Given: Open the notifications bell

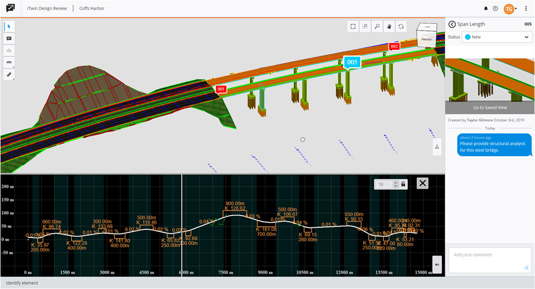Looking at the screenshot, I should 486,9.
